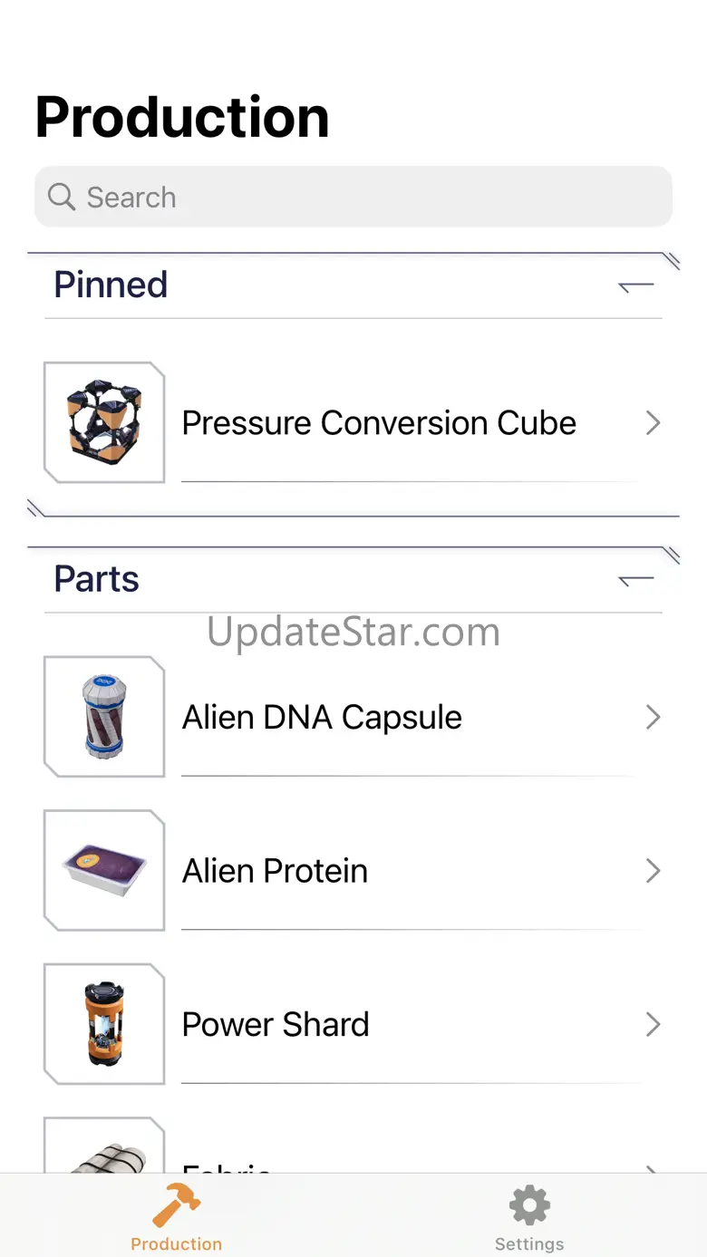The width and height of the screenshot is (707, 1257).
Task: Select the Alien Protein text label
Action: coord(275,871)
